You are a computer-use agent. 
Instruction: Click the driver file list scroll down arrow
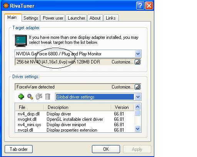coord(138,129)
